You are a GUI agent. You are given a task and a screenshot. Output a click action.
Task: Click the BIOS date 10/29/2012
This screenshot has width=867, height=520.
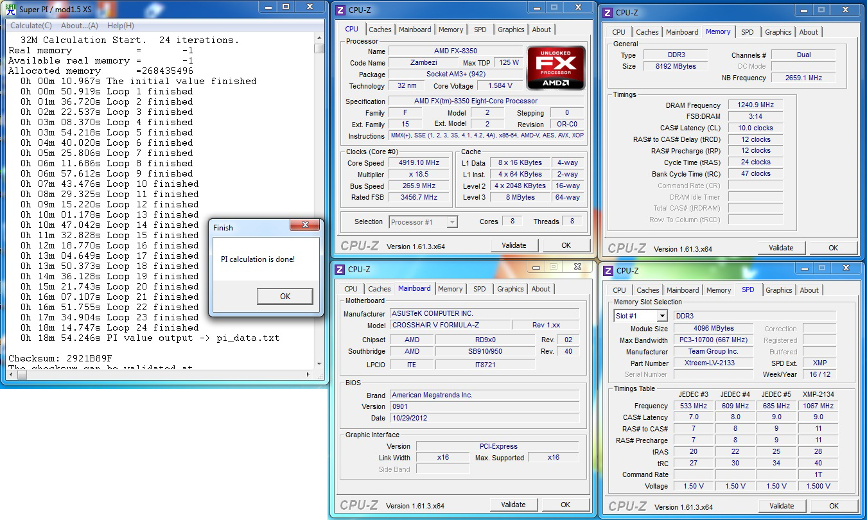(485, 418)
